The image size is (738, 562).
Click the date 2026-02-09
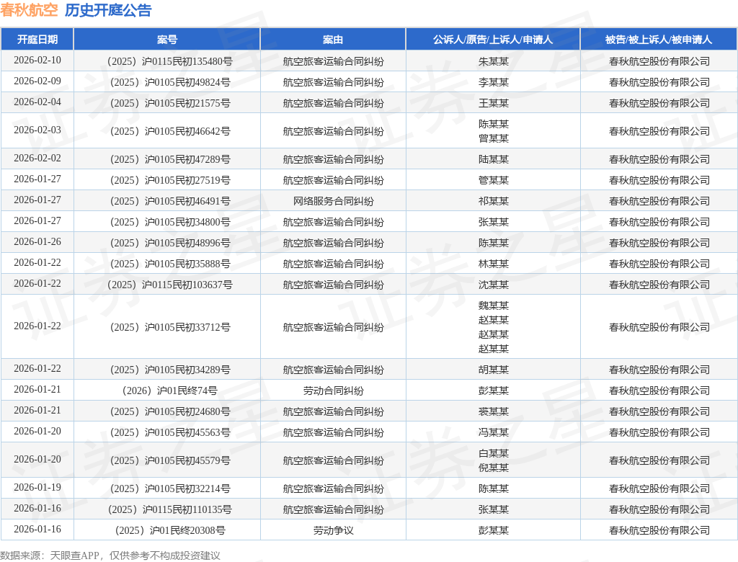[37, 81]
